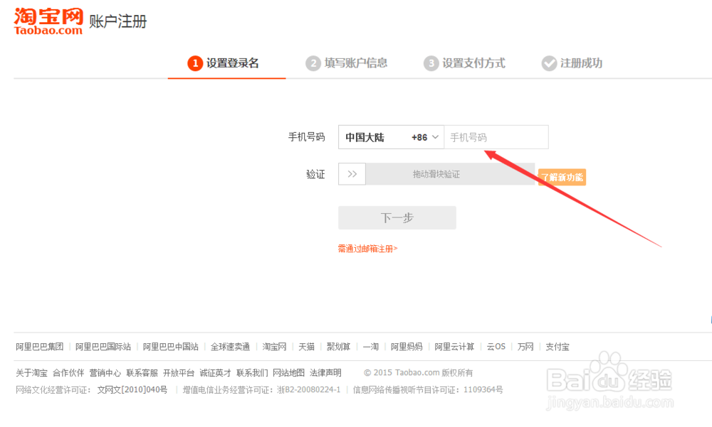712x427 pixels.
Task: Click the 了解新功能 orange badge
Action: tap(562, 177)
